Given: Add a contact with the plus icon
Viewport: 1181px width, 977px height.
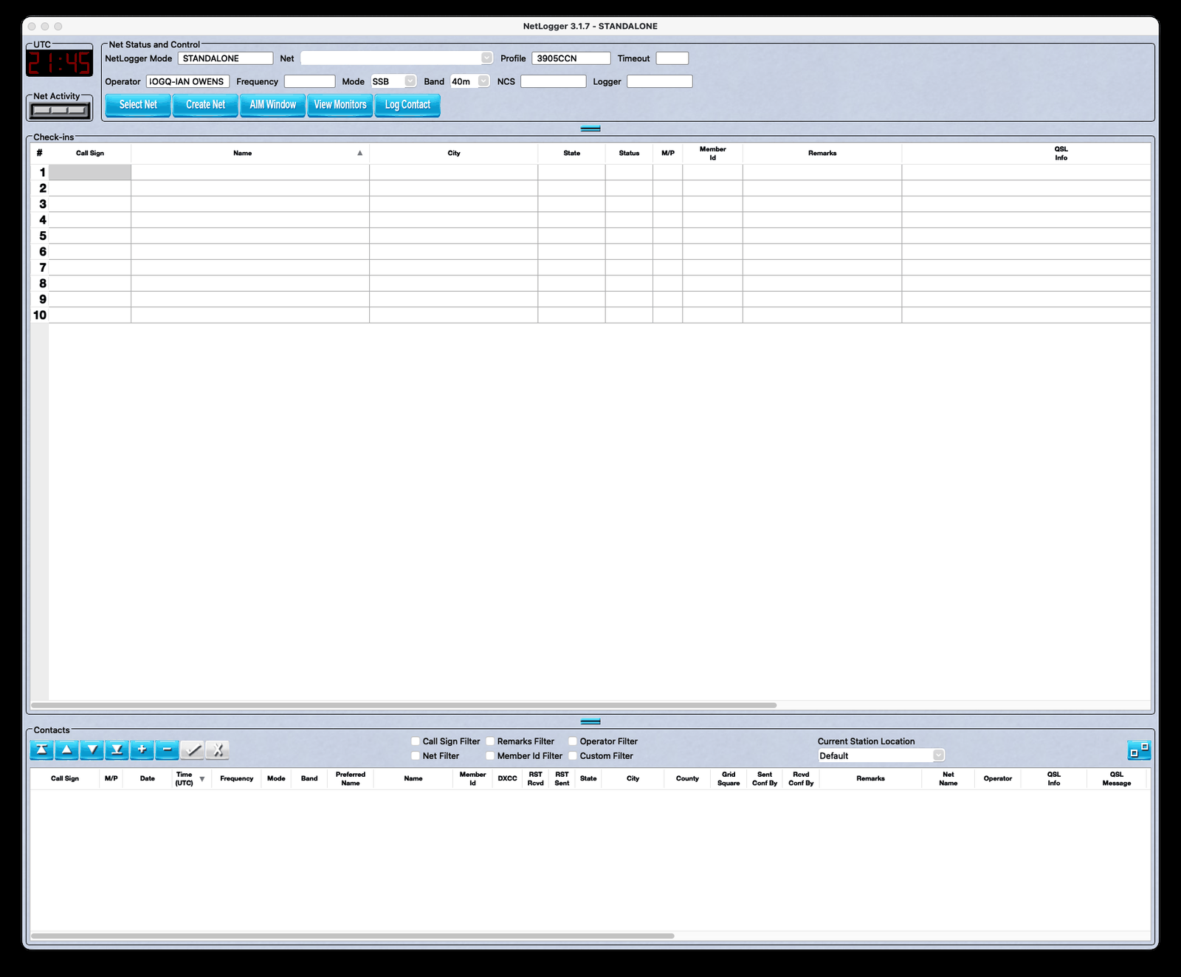Looking at the screenshot, I should 142,750.
